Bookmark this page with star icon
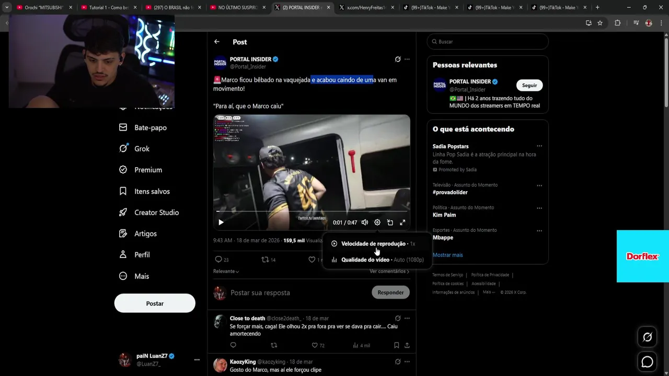The width and height of the screenshot is (669, 376). (x=600, y=23)
